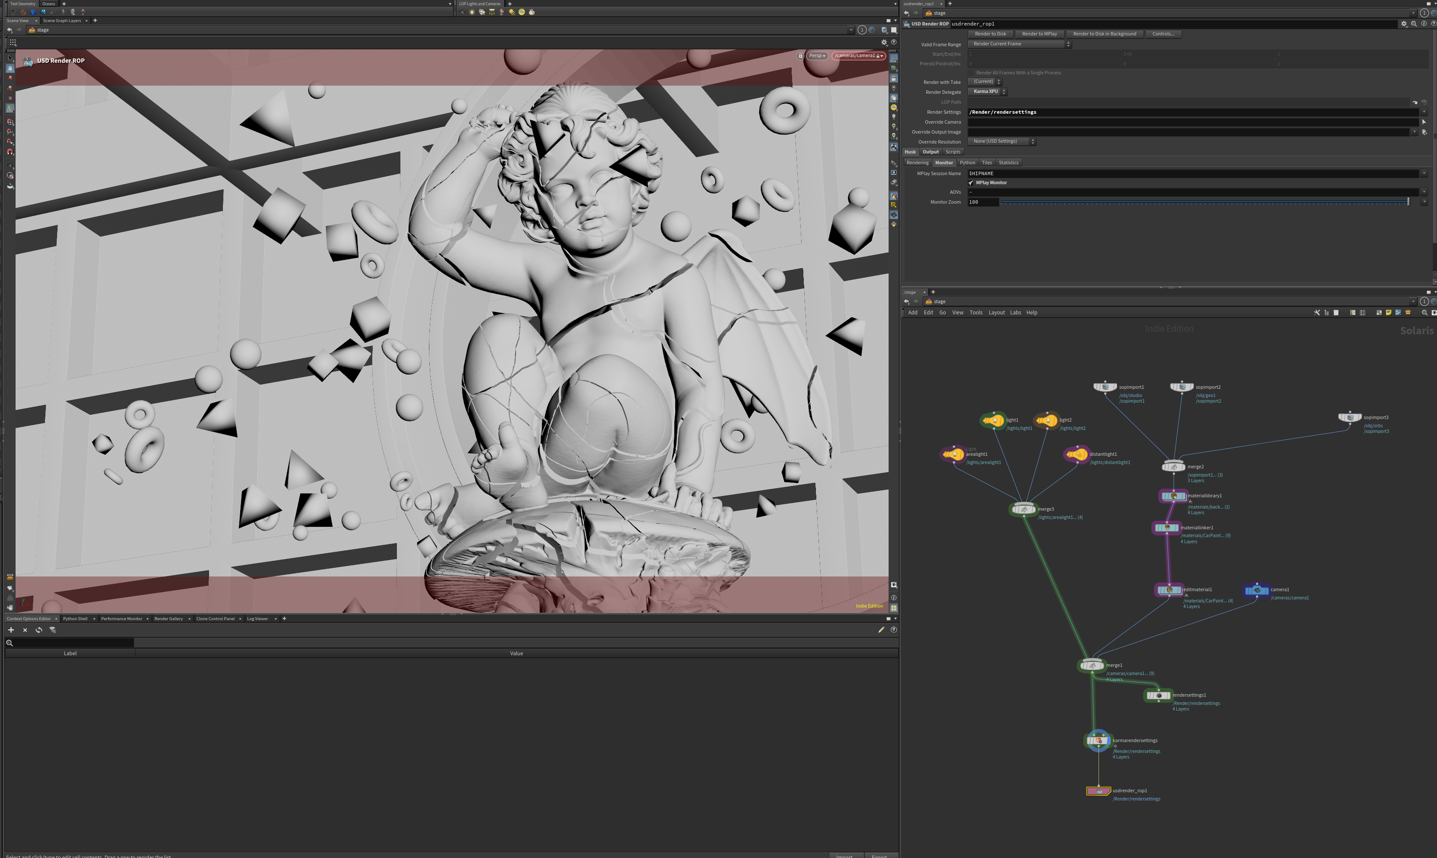Open help for the Context Options Editor
1437x858 pixels.
pyautogui.click(x=894, y=630)
